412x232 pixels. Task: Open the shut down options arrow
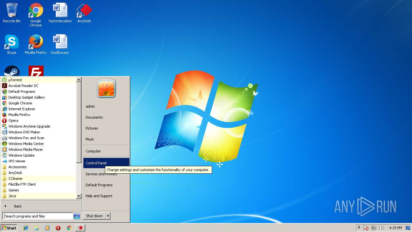coord(108,216)
